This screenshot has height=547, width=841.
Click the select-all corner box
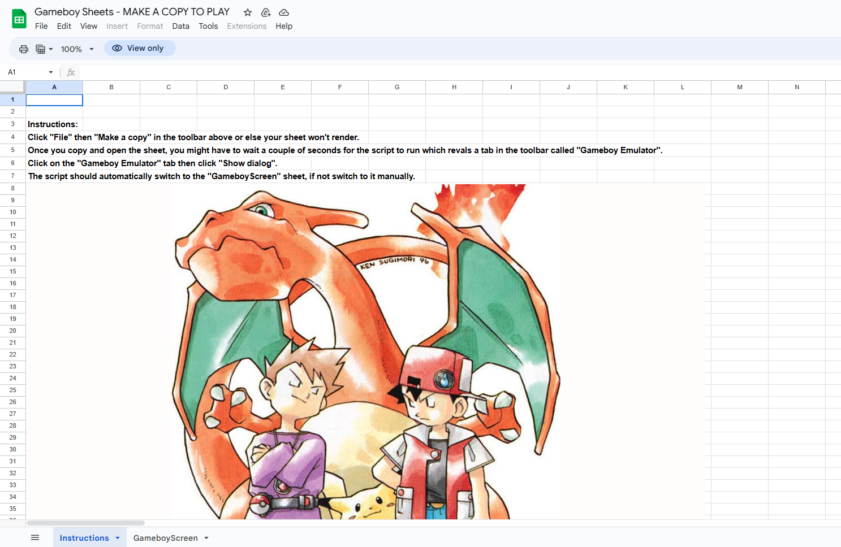click(12, 87)
